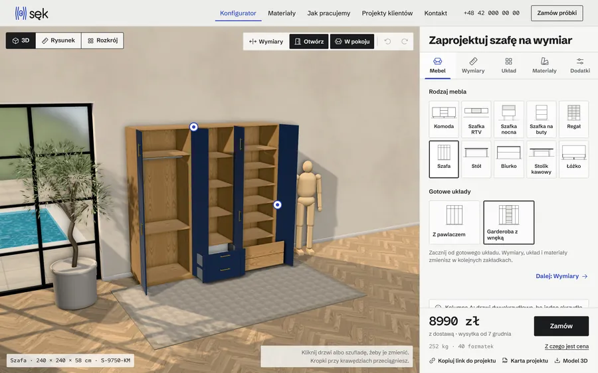598x373 pixels.
Task: Select the Garderoba z wnęką preset
Action: (509, 222)
